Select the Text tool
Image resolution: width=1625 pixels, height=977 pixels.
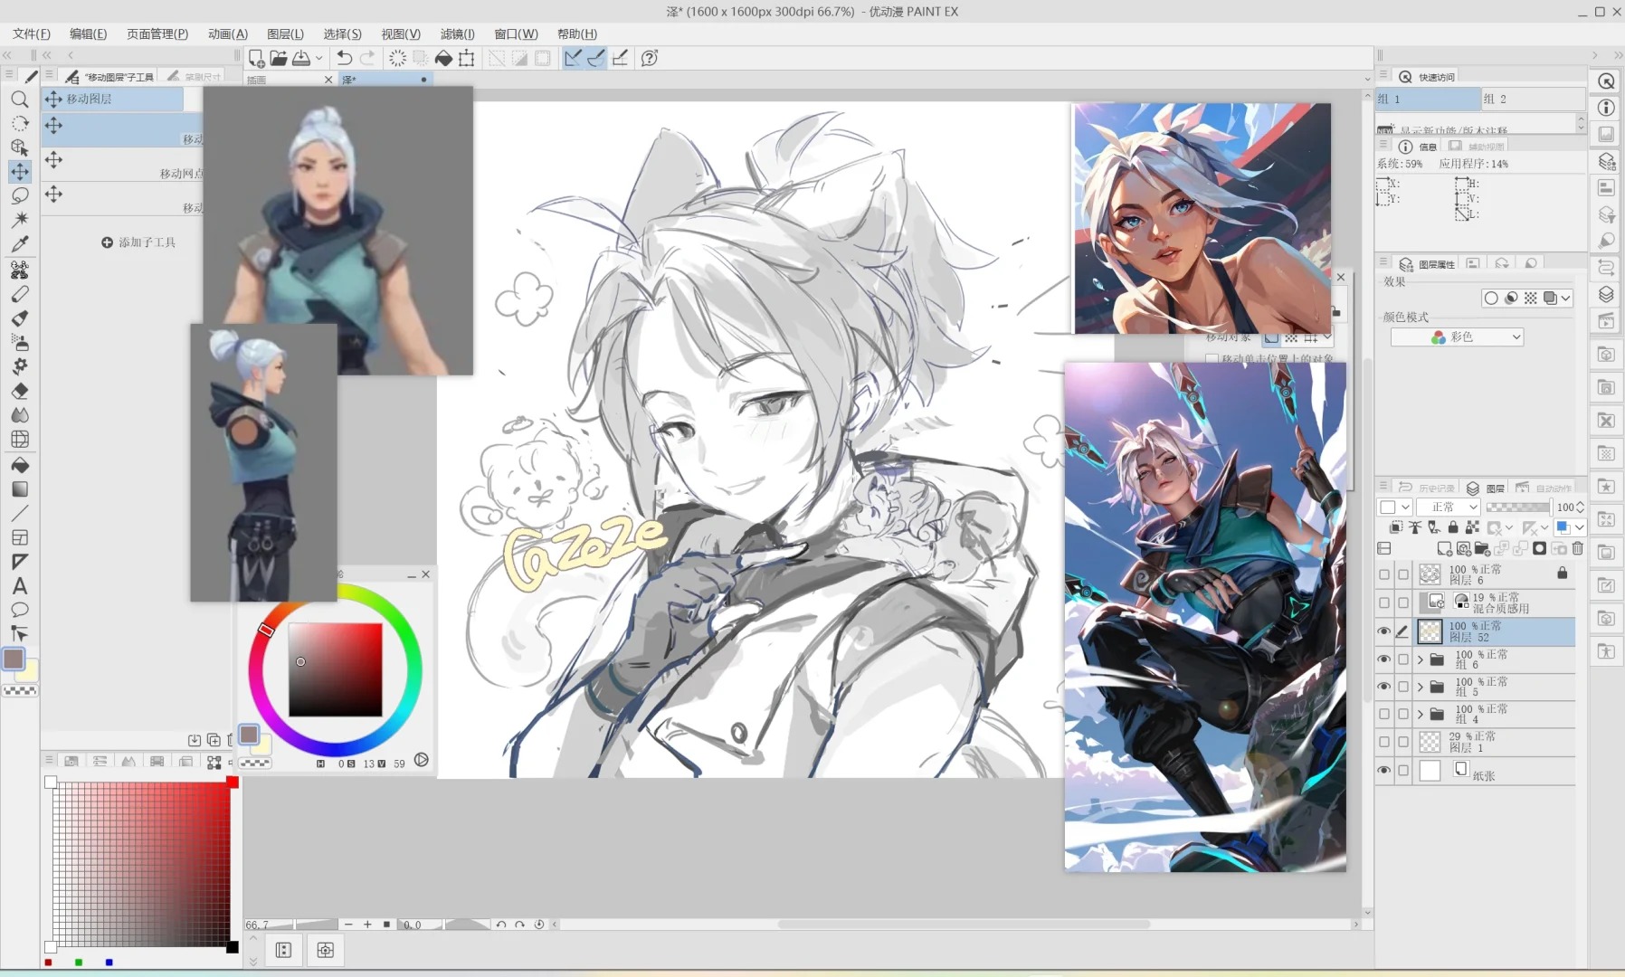click(x=20, y=586)
